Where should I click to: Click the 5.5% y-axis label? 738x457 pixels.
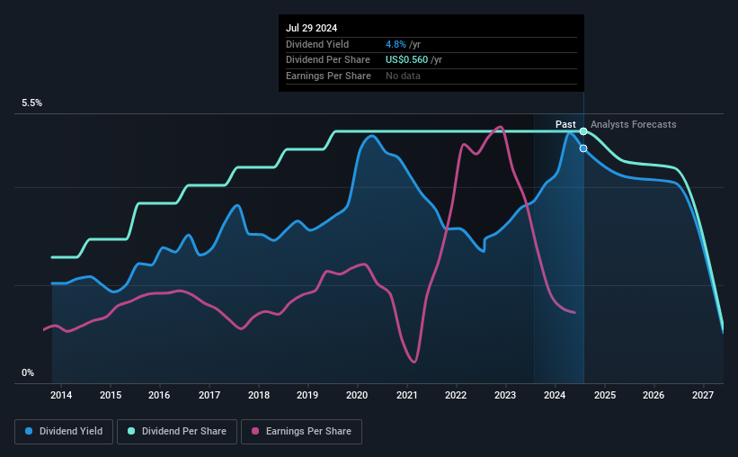point(31,103)
